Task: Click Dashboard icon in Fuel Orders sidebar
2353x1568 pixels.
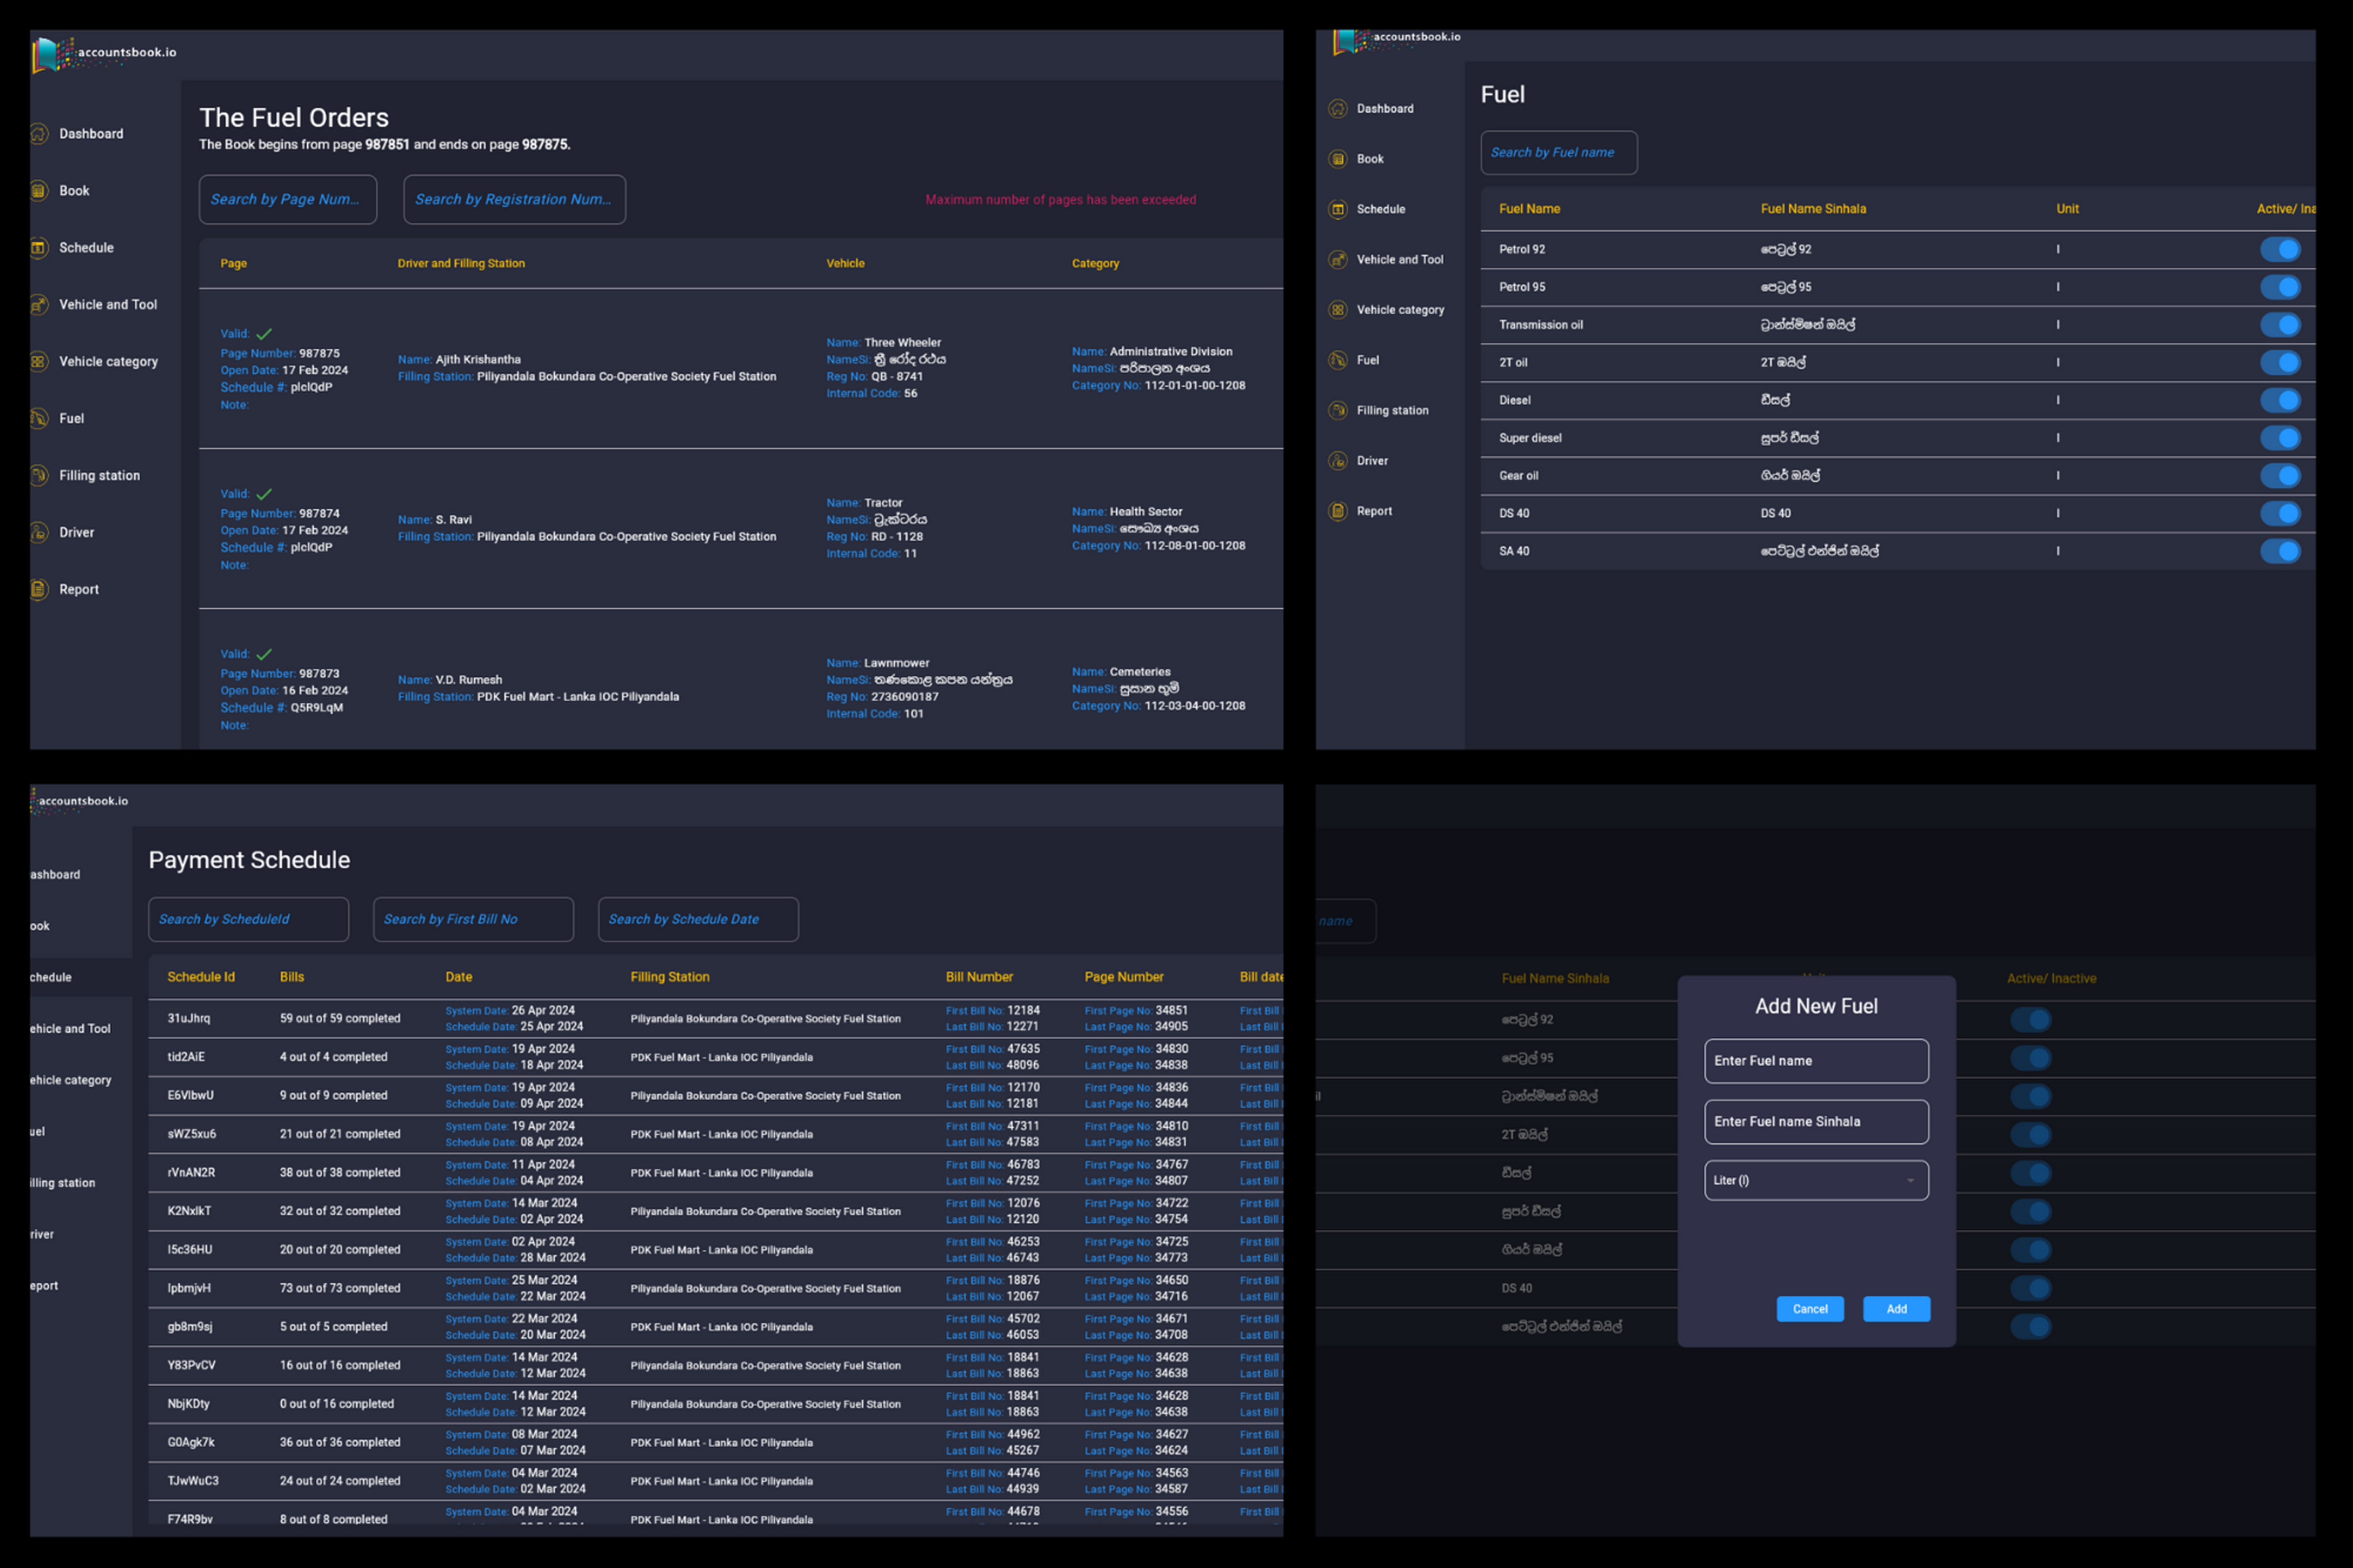Action: pyautogui.click(x=39, y=133)
